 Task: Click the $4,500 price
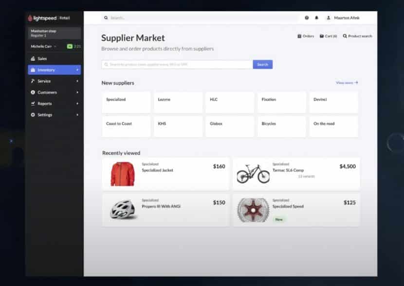(x=348, y=166)
